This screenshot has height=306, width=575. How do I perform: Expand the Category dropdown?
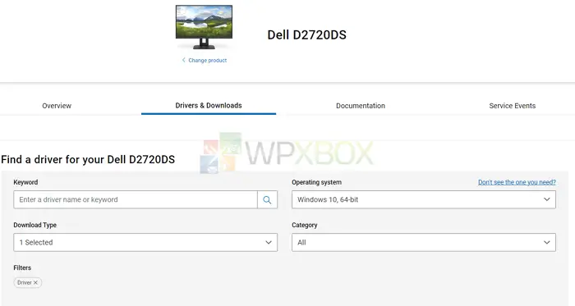point(424,242)
